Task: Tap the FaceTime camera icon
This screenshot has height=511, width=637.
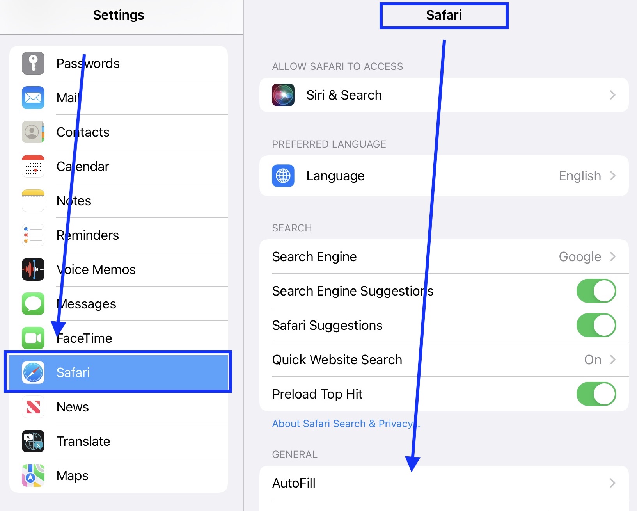Action: pos(33,338)
